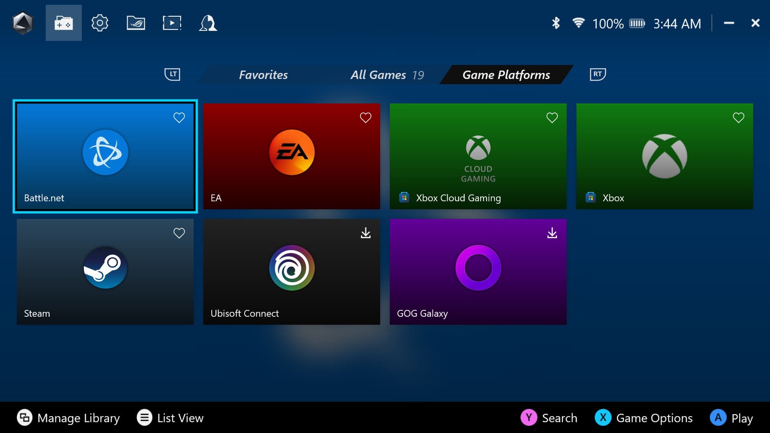The width and height of the screenshot is (770, 433).
Task: Click the GOG Galaxy ring logo
Action: tap(478, 268)
